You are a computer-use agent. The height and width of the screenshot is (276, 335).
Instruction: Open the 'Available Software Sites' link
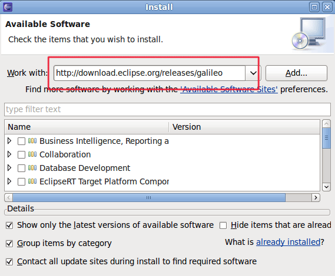tap(229, 89)
